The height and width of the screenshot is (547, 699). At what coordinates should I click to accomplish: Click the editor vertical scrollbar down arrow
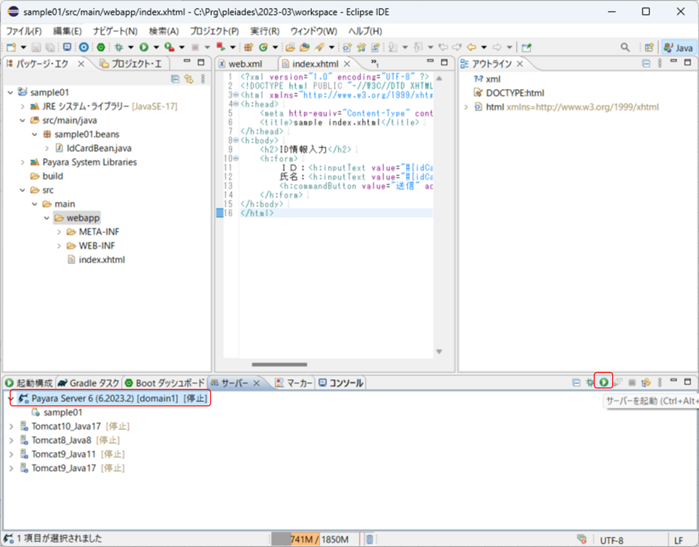click(439, 351)
